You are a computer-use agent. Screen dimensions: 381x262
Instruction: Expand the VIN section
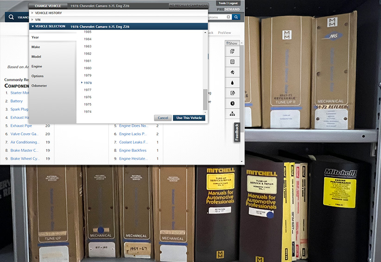click(x=38, y=20)
